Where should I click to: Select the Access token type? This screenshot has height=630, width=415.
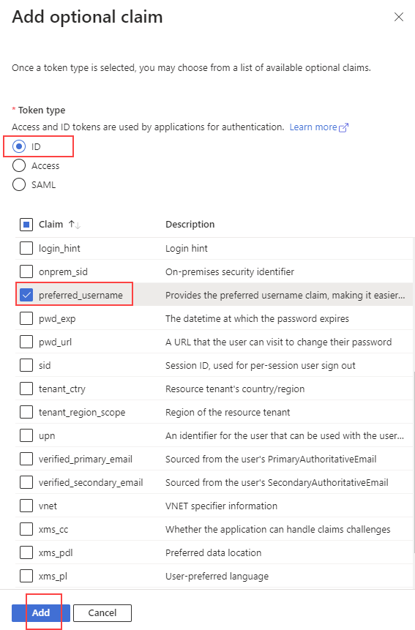[19, 165]
